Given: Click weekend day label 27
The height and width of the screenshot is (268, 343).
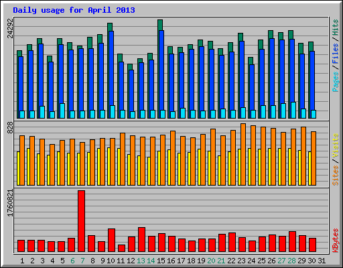Looking at the screenshot, I should pyautogui.click(x=281, y=261).
